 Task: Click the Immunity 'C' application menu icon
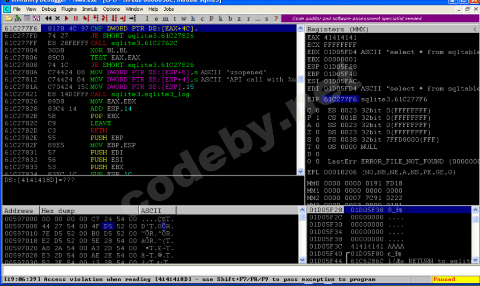[7, 9]
